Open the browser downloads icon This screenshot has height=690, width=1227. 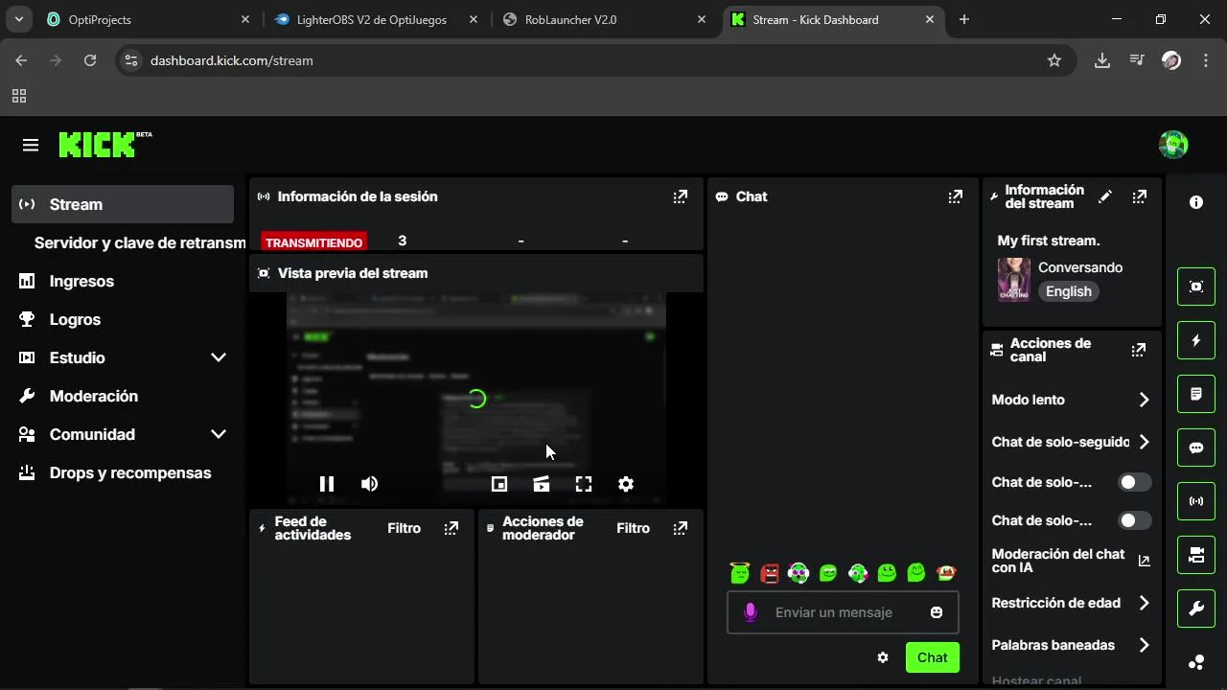coord(1102,60)
